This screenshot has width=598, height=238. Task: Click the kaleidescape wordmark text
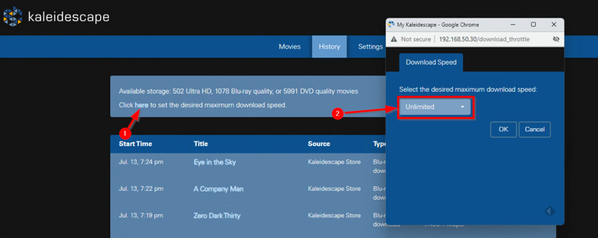69,17
